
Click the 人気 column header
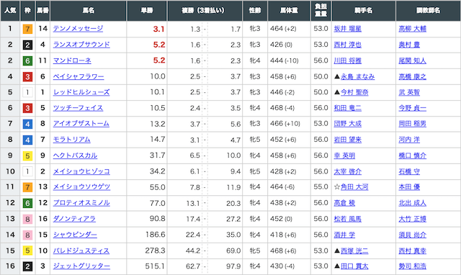pyautogui.click(x=10, y=11)
